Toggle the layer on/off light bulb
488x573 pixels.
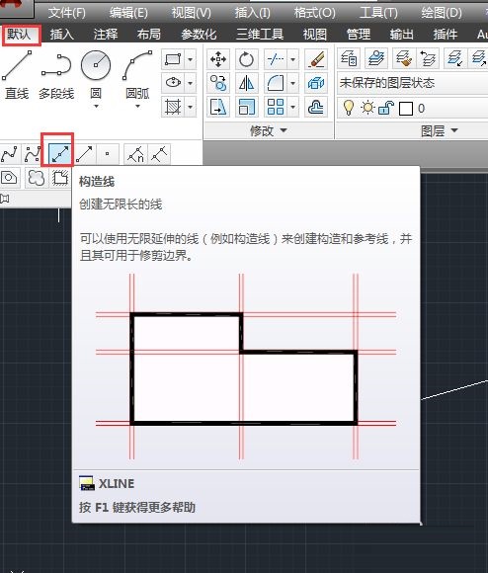point(349,108)
